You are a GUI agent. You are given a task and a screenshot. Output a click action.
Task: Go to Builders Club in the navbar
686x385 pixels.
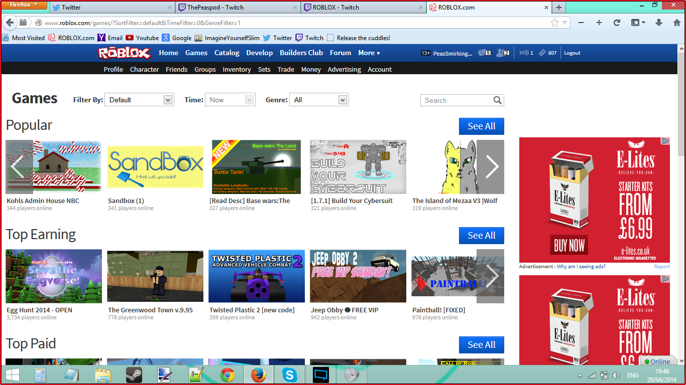tap(301, 53)
